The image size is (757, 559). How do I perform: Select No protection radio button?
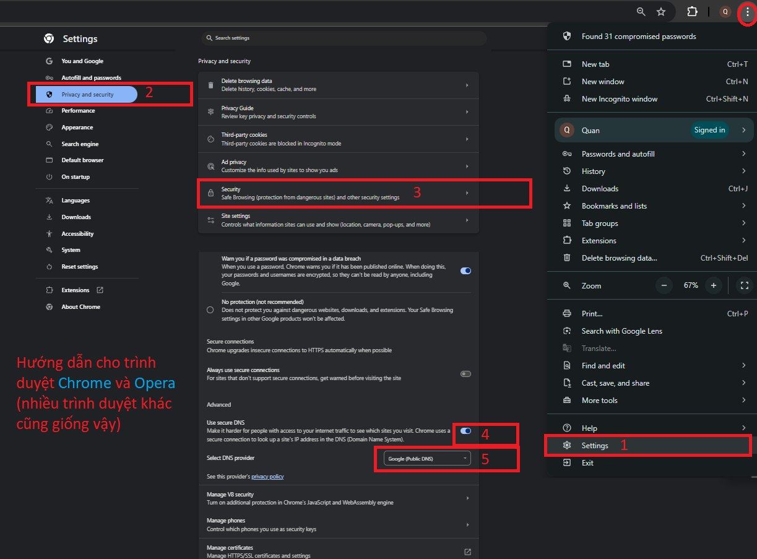pos(210,310)
